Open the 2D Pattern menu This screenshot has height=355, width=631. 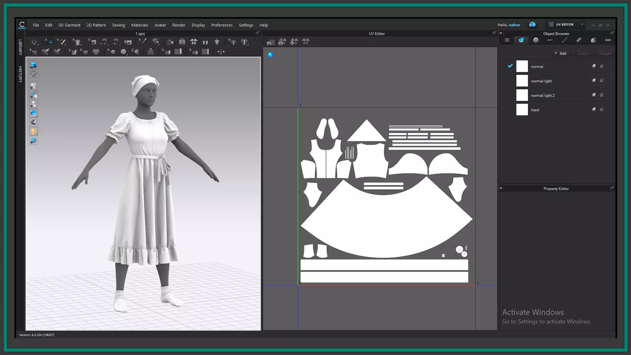coord(96,25)
